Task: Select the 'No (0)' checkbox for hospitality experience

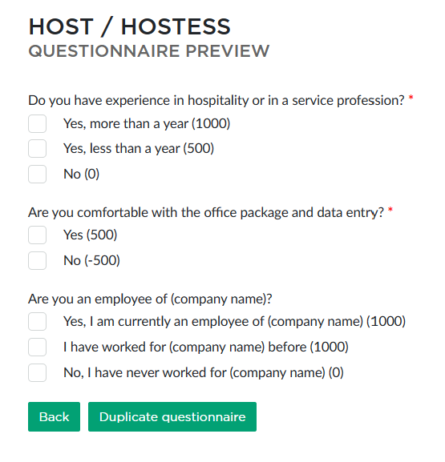Action: pyautogui.click(x=37, y=174)
